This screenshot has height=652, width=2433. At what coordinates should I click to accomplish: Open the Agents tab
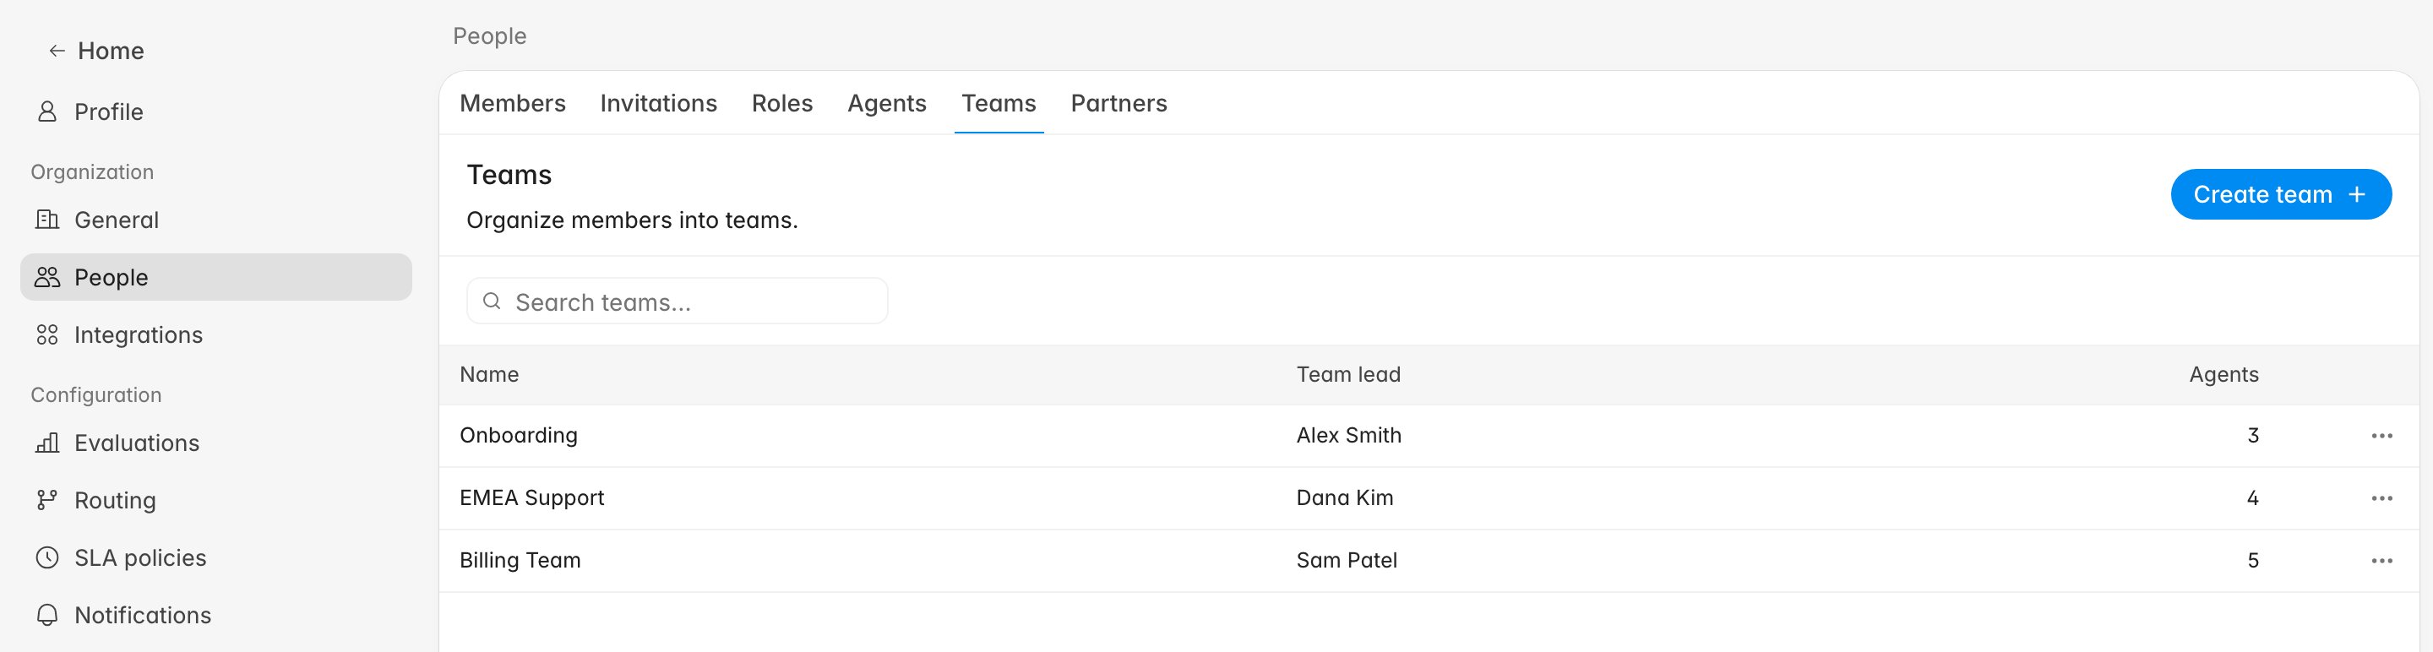pyautogui.click(x=887, y=103)
